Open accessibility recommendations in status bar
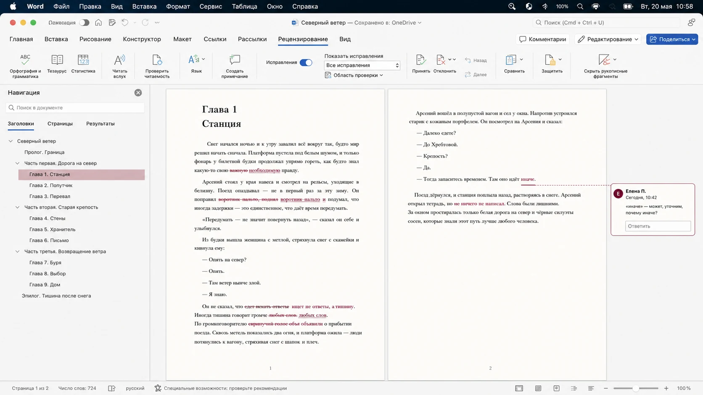The height and width of the screenshot is (395, 703). [221, 388]
